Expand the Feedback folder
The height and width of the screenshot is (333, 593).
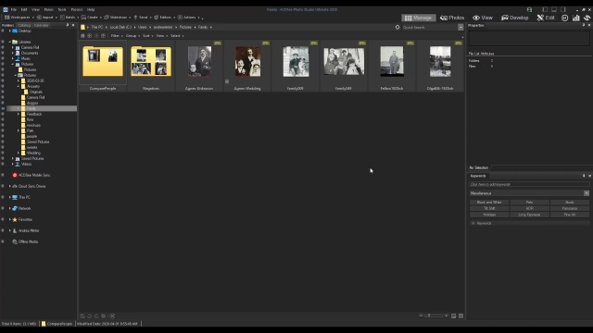pos(19,114)
